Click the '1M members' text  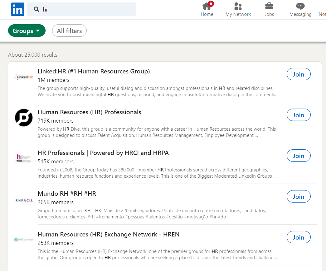click(x=54, y=80)
